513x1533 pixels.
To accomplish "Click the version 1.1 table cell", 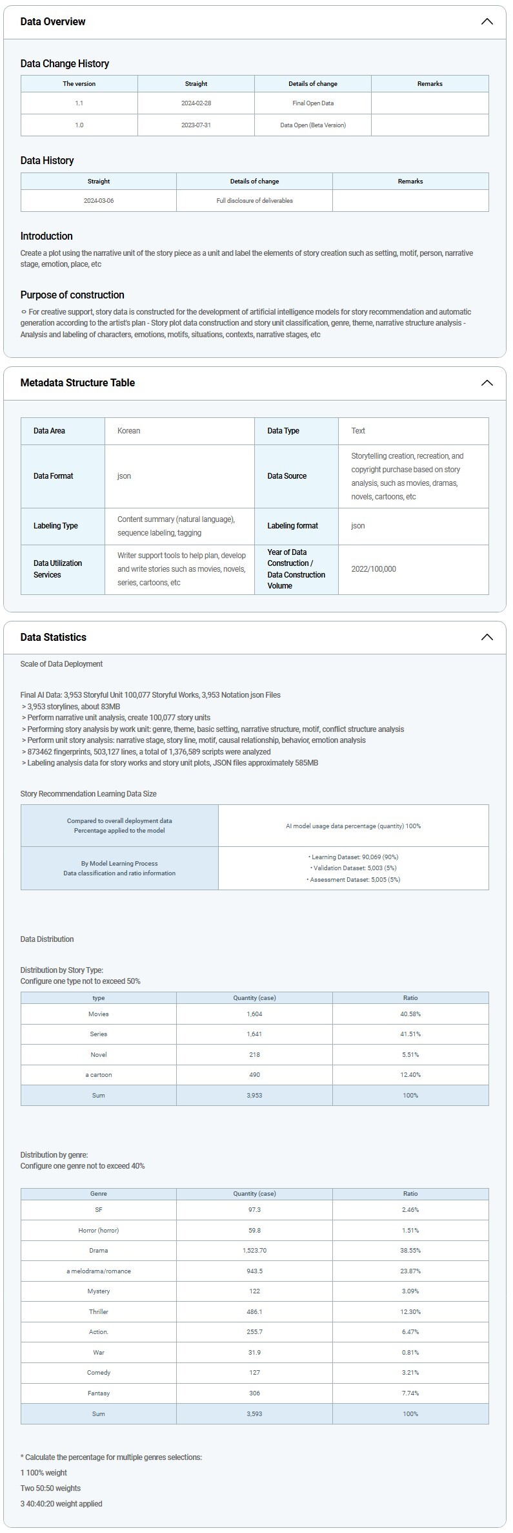I will coord(79,103).
